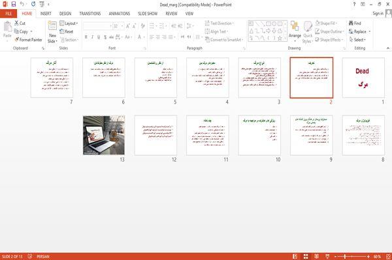Start slideshow from beginning icon in title bar
The width and height of the screenshot is (392, 260).
(42, 4)
